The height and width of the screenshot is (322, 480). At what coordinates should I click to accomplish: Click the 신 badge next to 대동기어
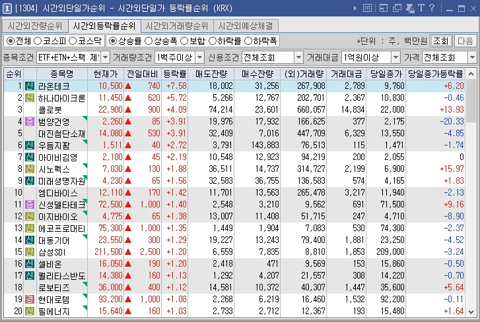[30, 240]
